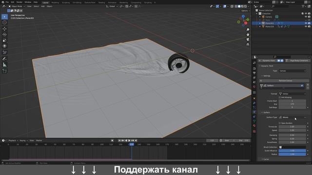Play the animation in timeline

129,140
